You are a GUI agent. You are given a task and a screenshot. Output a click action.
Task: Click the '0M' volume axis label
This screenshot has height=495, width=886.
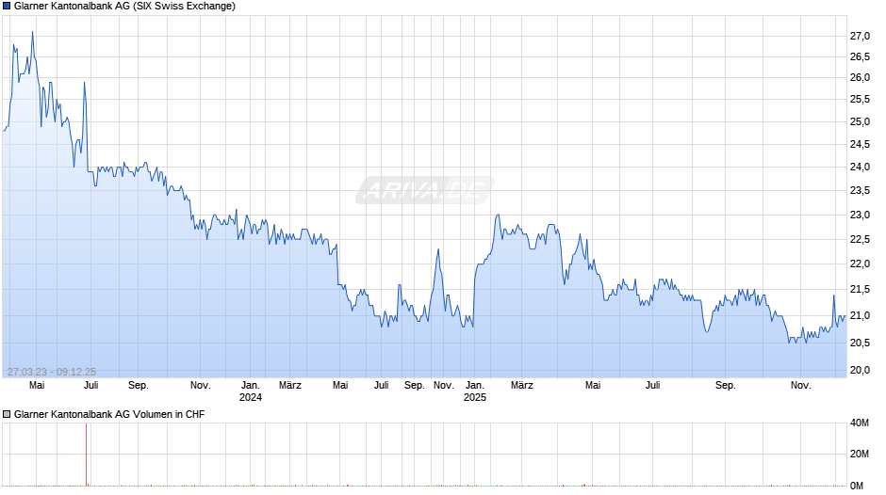point(857,486)
